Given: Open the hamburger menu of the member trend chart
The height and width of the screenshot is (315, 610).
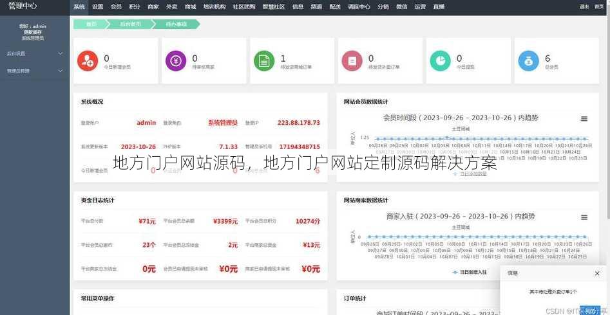Looking at the screenshot, I should 584,119.
